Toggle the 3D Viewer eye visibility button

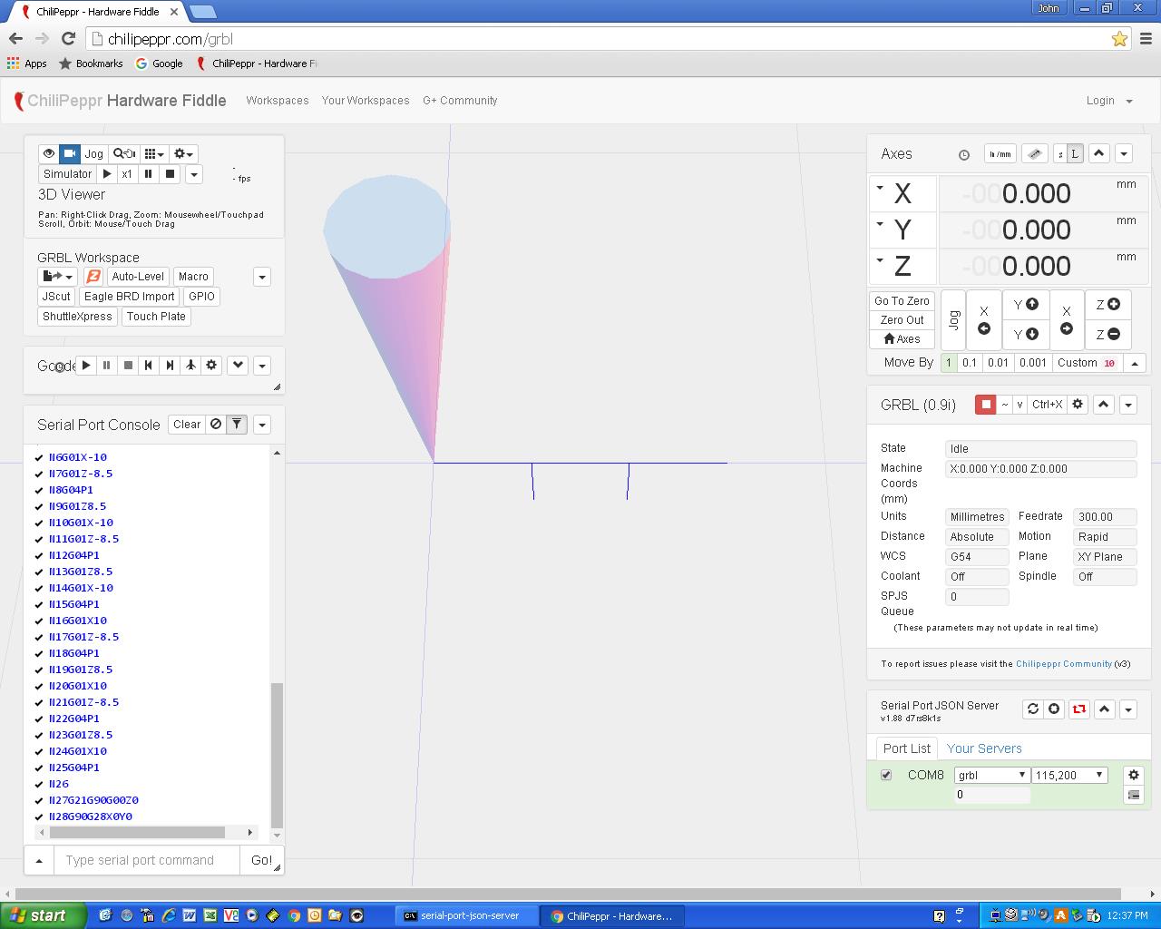[x=49, y=153]
